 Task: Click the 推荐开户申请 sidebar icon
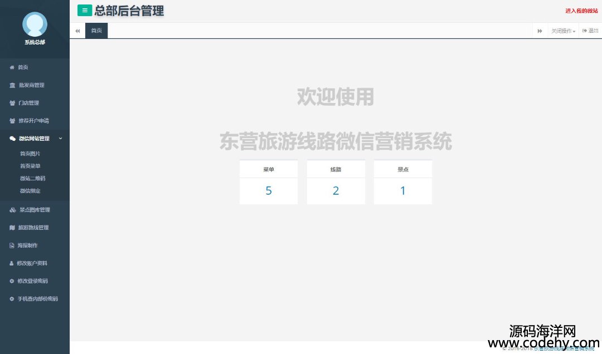[x=12, y=121]
